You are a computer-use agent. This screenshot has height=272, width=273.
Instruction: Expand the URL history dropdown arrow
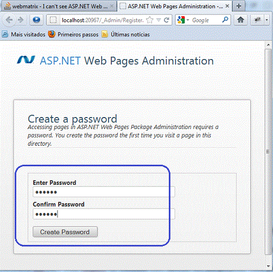pos(158,20)
